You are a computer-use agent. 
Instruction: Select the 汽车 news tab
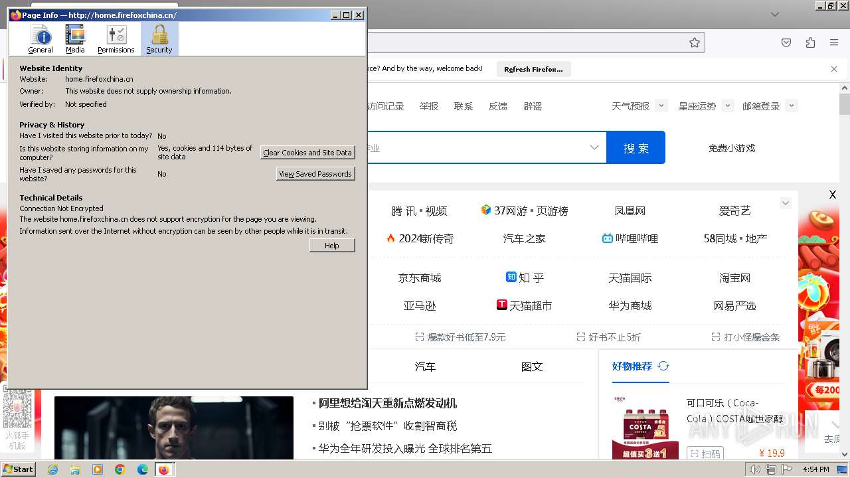(x=425, y=366)
